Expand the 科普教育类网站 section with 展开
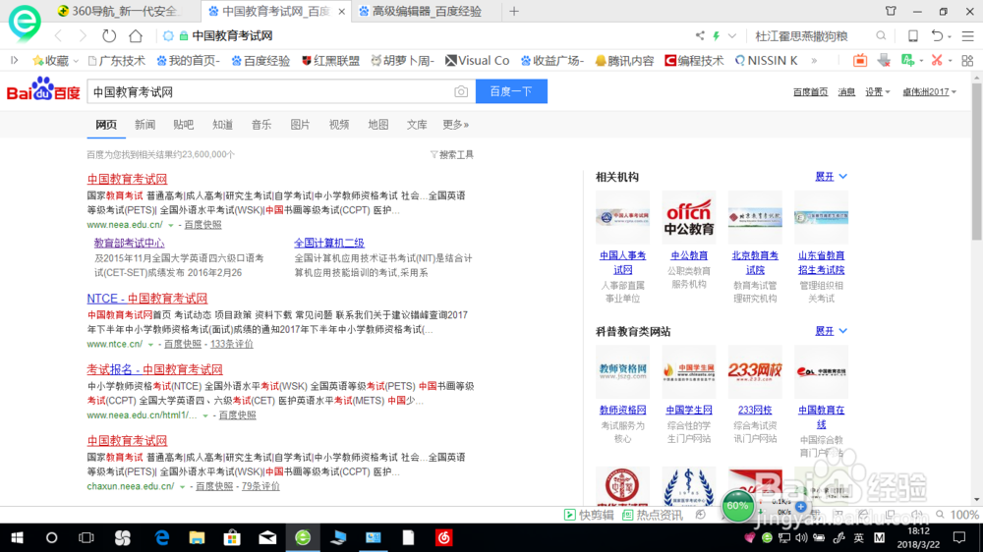Viewport: 983px width, 552px height. (x=831, y=331)
